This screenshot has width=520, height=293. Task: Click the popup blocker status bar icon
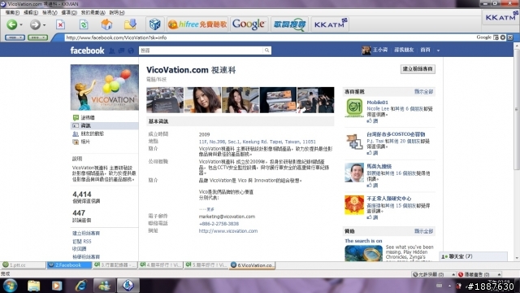click(x=415, y=274)
